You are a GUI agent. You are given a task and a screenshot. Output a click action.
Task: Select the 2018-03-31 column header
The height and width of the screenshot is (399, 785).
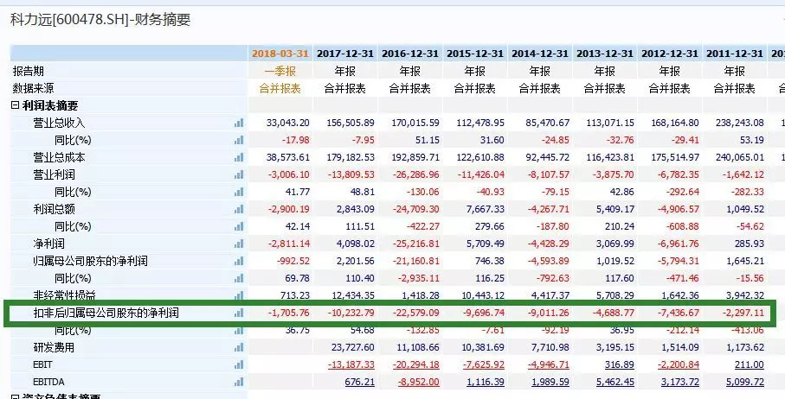(280, 54)
